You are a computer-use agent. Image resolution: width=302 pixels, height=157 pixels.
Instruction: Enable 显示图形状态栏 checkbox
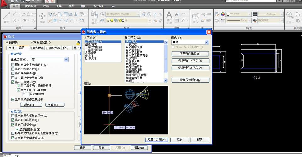click(x=13, y=69)
